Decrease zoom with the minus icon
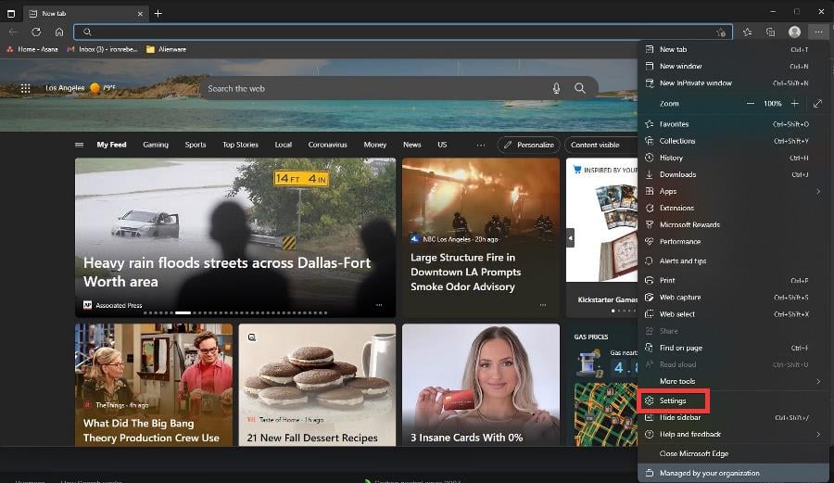 (750, 103)
